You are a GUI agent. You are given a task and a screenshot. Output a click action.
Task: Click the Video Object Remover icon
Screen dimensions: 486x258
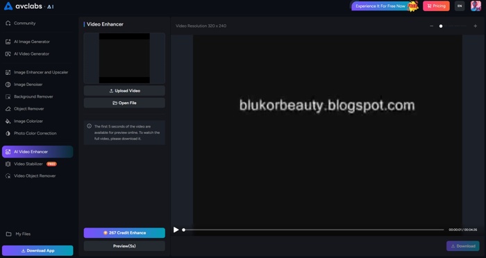pos(8,176)
